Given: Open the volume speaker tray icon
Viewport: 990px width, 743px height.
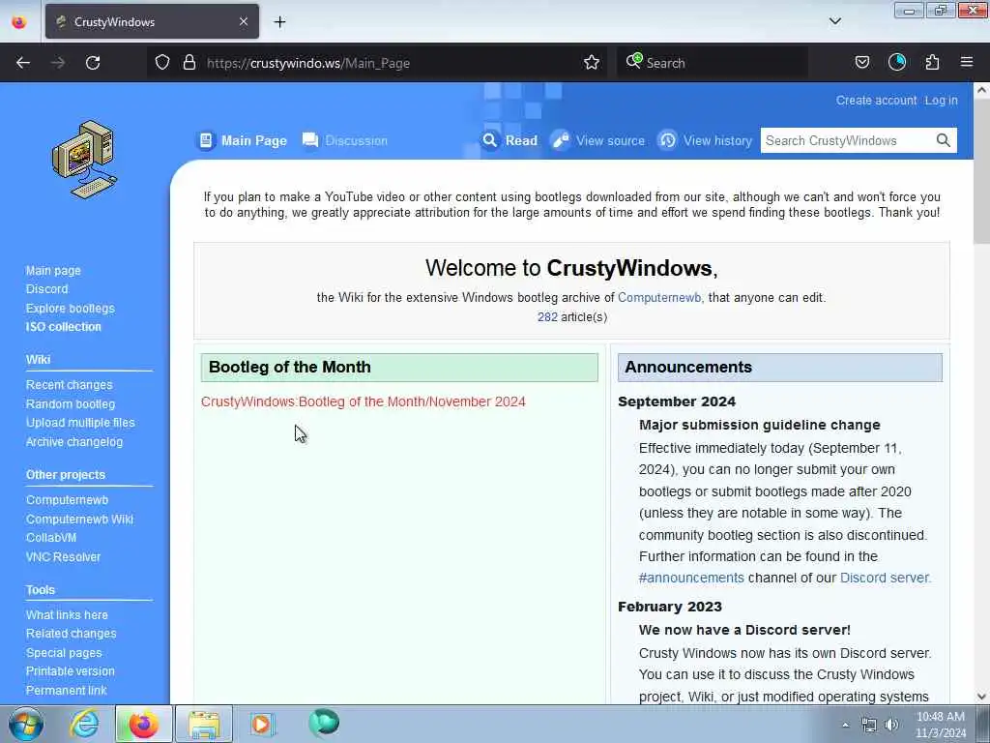Looking at the screenshot, I should pyautogui.click(x=891, y=725).
